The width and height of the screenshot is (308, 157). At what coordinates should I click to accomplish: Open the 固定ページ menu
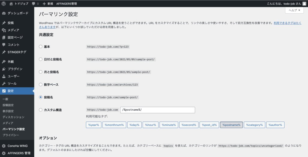(x=17, y=37)
